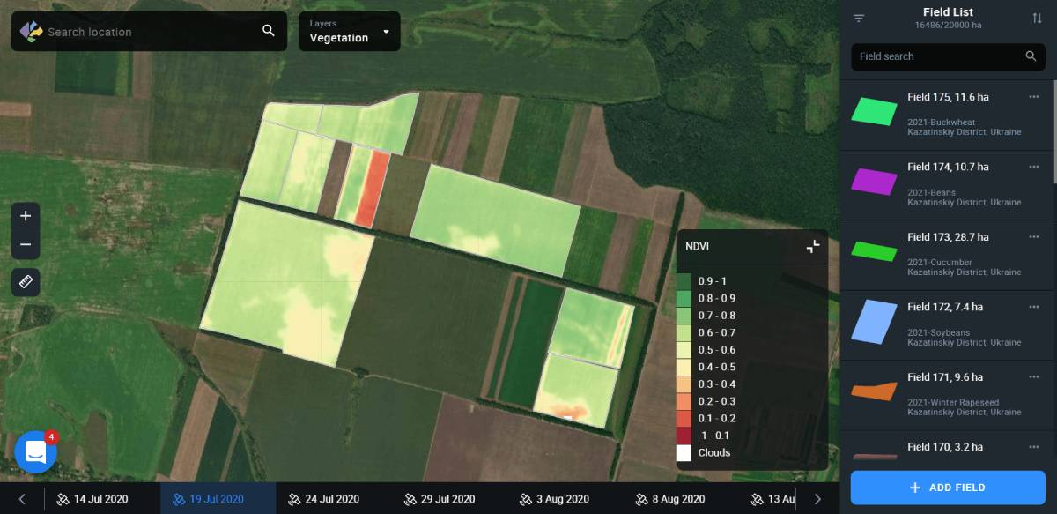This screenshot has height=514, width=1057.
Task: Sort the field list order
Action: point(1037,19)
